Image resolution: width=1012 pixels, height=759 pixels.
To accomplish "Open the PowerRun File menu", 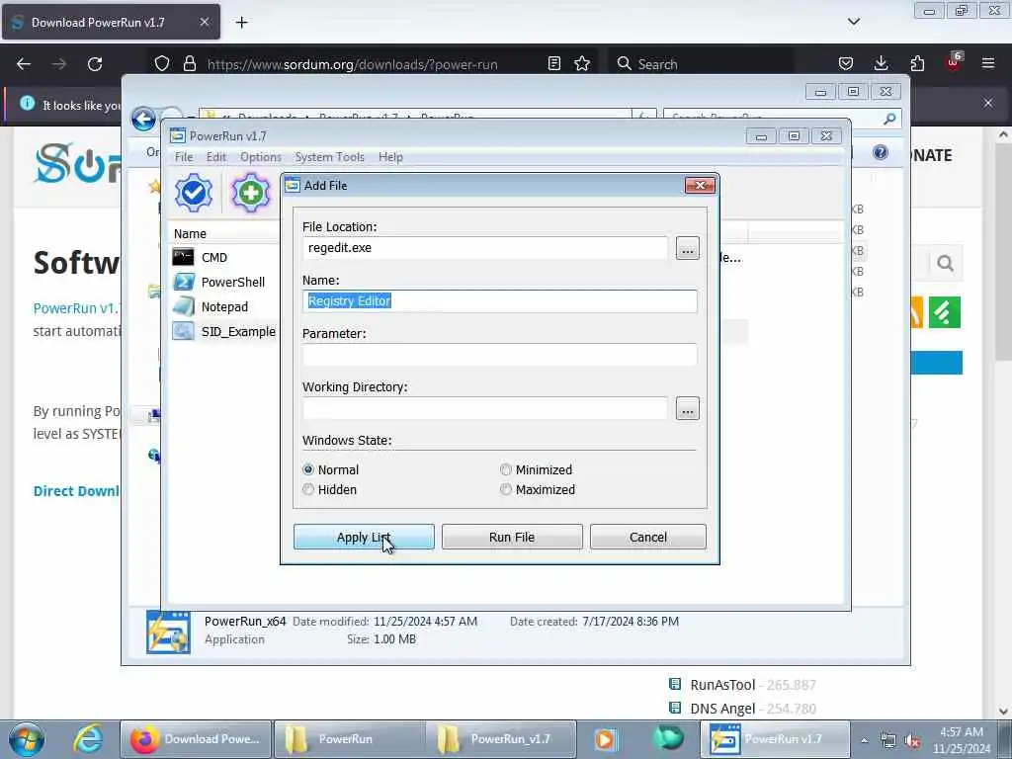I will click(x=184, y=157).
